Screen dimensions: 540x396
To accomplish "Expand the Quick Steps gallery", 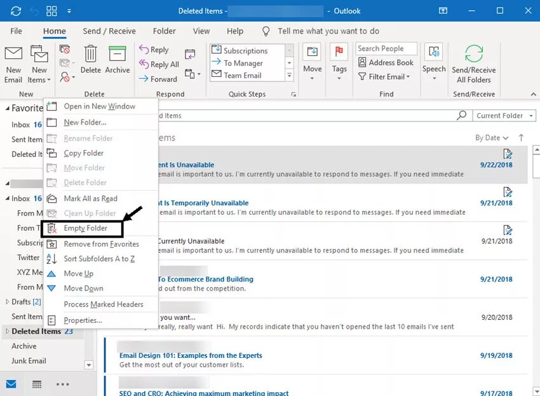I will pyautogui.click(x=289, y=76).
